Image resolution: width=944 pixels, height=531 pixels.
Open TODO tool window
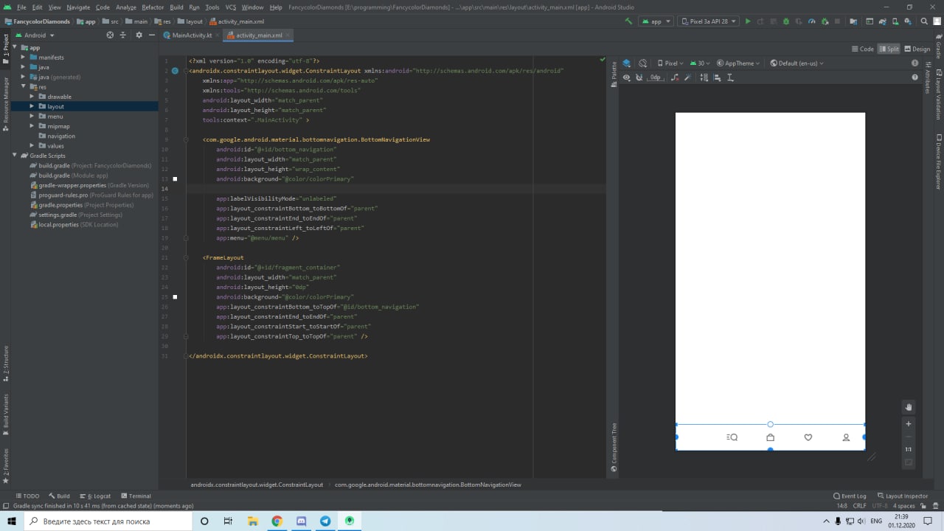click(x=27, y=496)
